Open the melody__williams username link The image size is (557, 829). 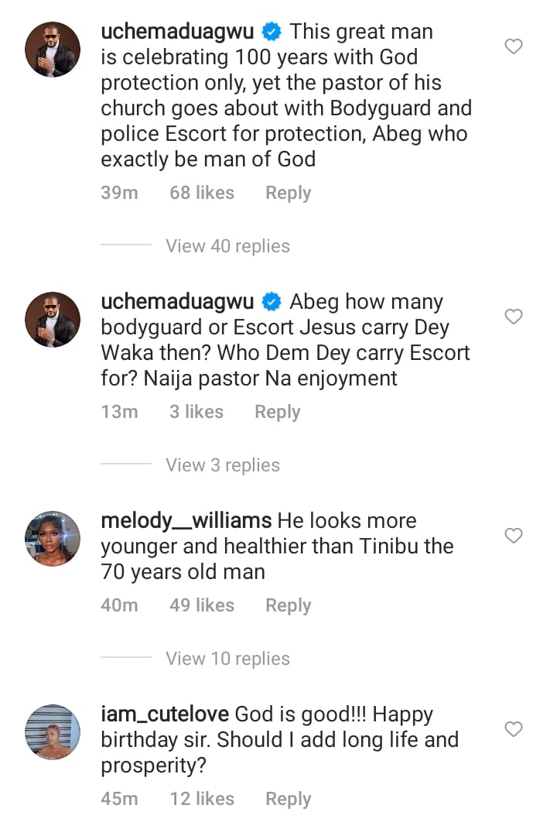[186, 520]
